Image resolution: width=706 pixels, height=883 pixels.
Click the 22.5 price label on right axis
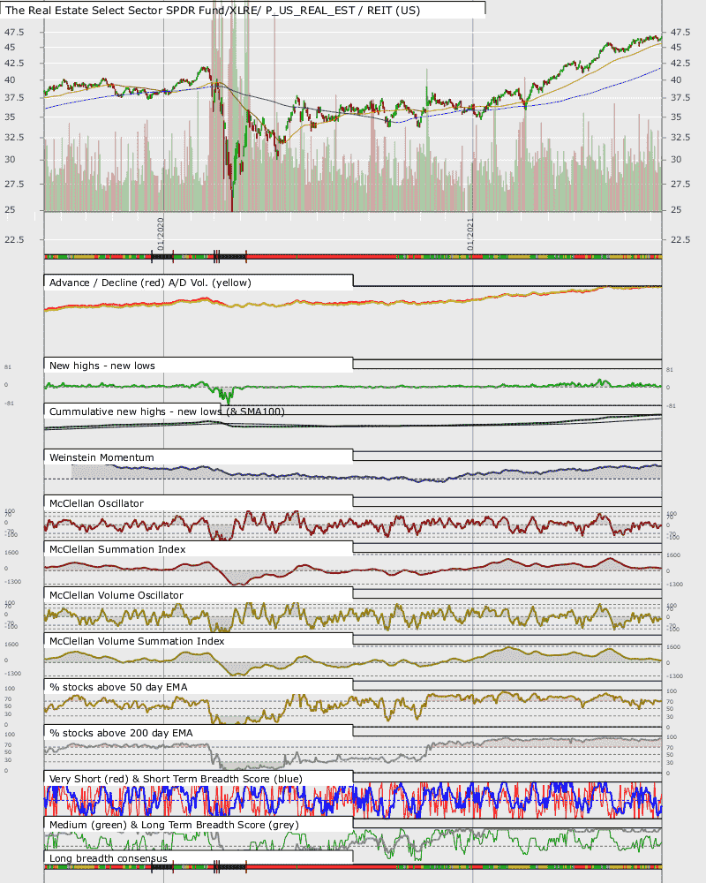point(680,239)
